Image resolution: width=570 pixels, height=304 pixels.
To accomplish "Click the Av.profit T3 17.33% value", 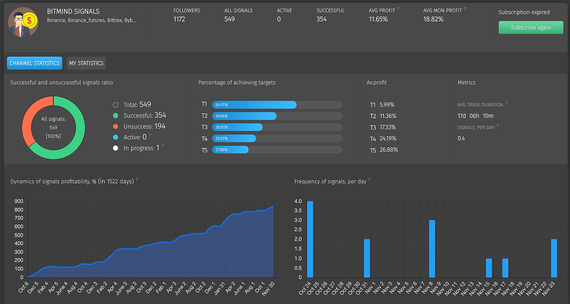I will (387, 127).
